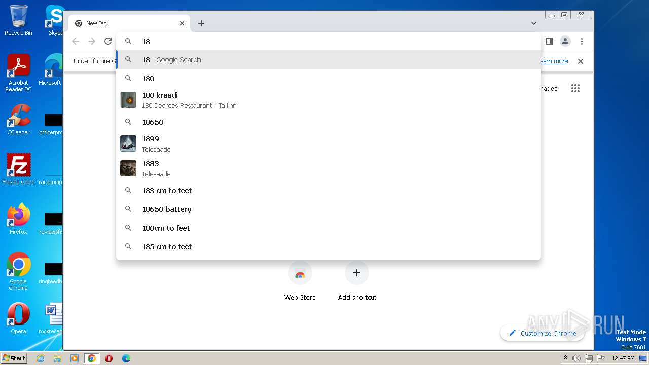Open the Chrome profile avatar
649x365 pixels.
tap(565, 41)
